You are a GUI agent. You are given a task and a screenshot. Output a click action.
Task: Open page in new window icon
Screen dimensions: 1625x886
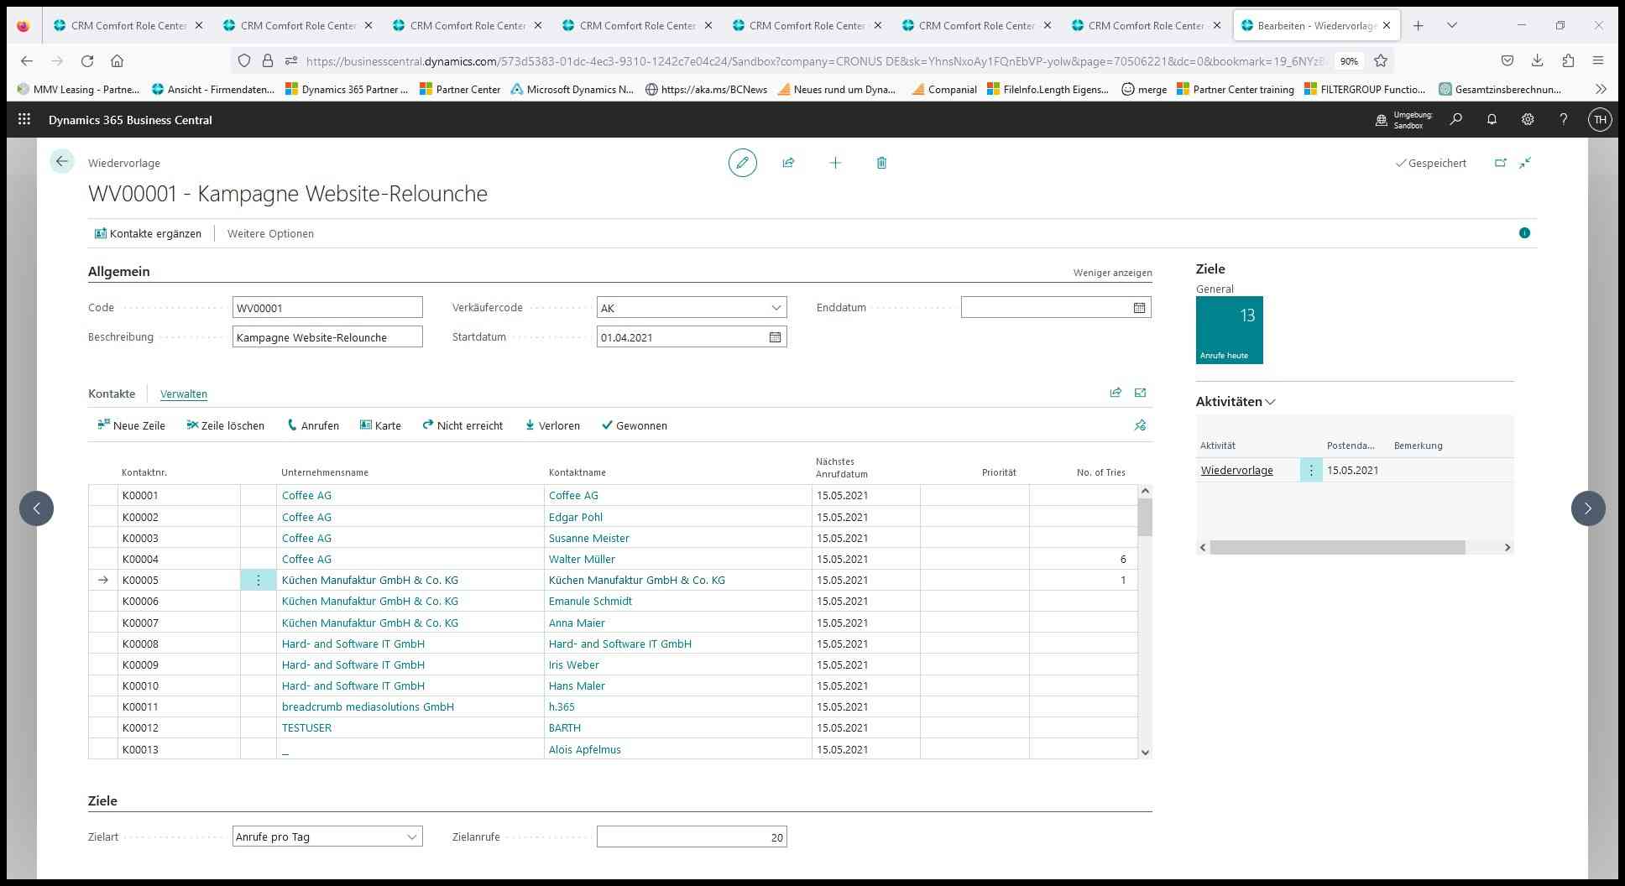(x=1500, y=163)
